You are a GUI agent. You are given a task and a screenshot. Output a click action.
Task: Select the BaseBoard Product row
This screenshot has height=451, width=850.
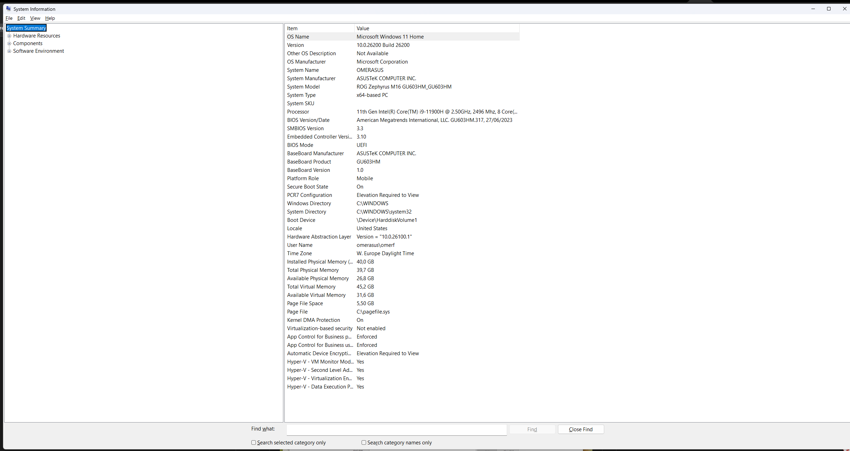(402, 162)
